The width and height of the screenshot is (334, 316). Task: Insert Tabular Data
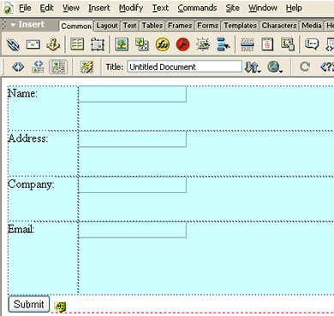point(288,44)
